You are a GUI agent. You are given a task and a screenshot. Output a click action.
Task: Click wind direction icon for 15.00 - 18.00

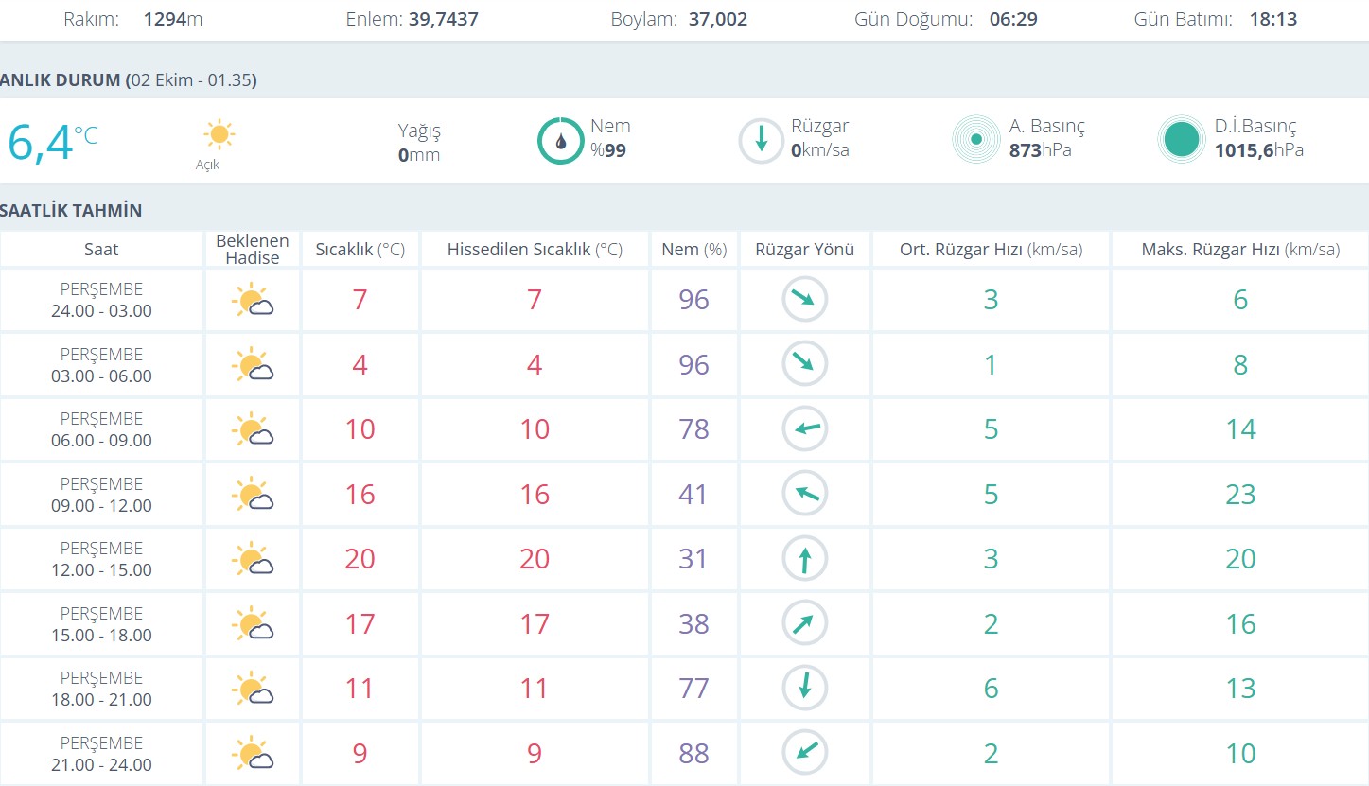pos(804,624)
